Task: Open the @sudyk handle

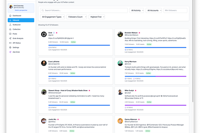Action: pos(128,93)
